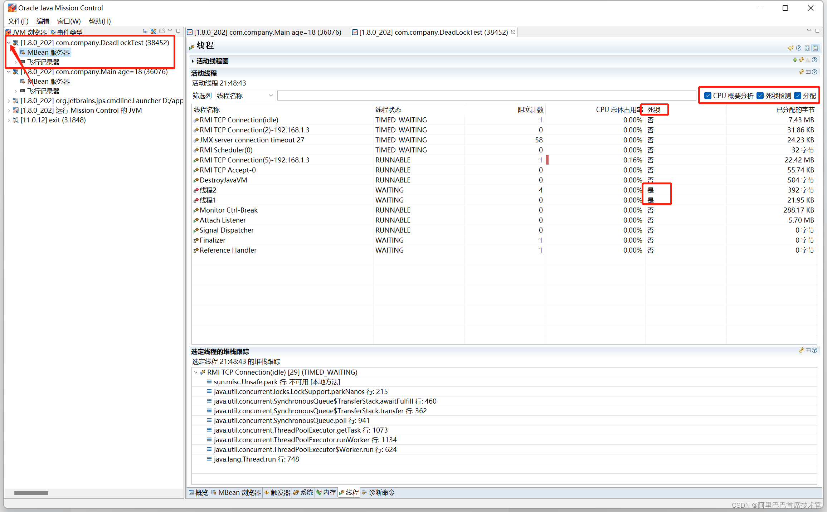Screen dimensions: 827x512
Task: Open help icon in the 线程 page header
Action: (799, 48)
